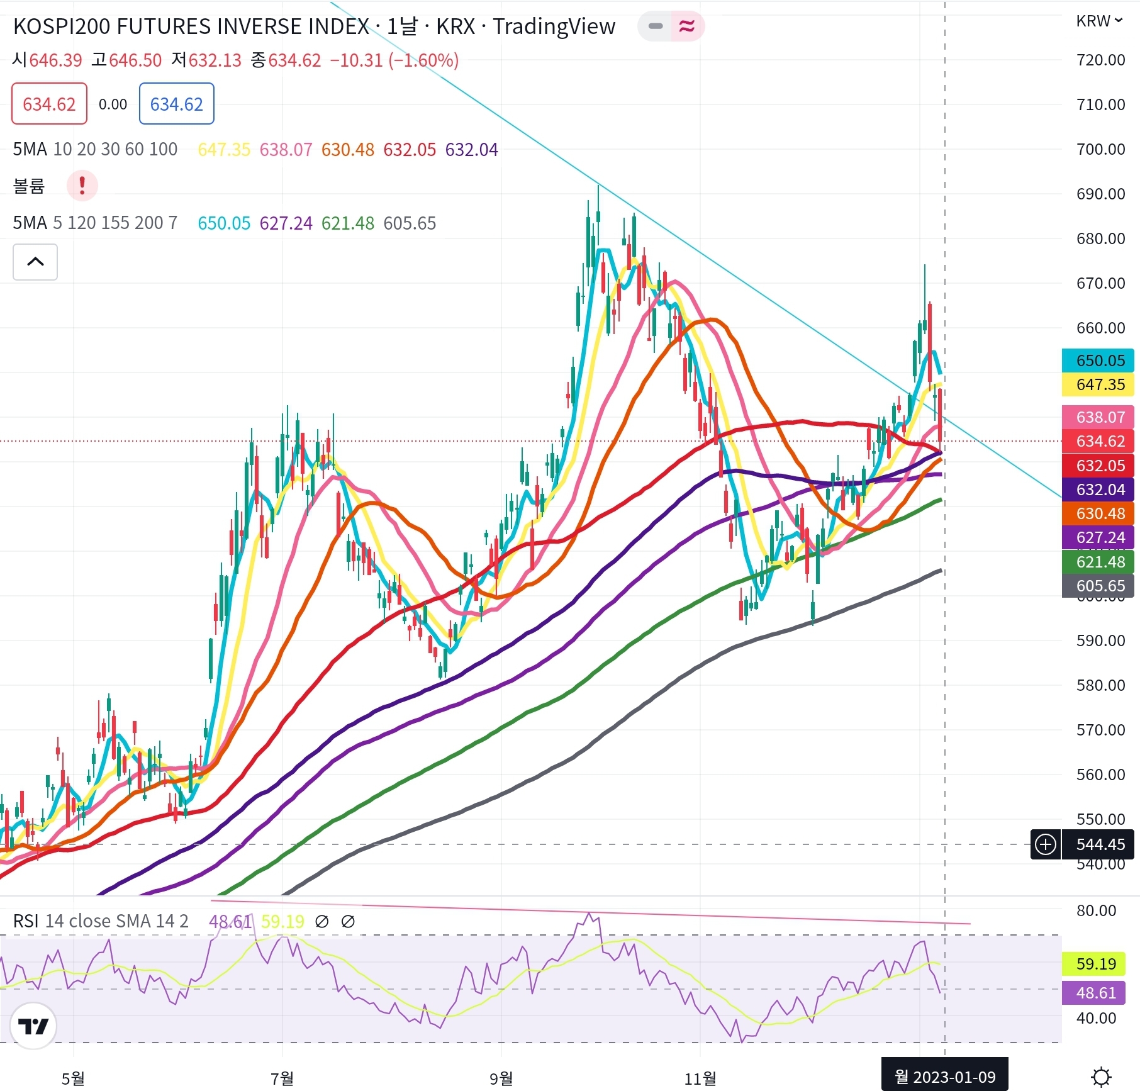Screen dimensions: 1140x1091
Task: Click the yellow 647.35 price axis label
Action: point(1098,384)
